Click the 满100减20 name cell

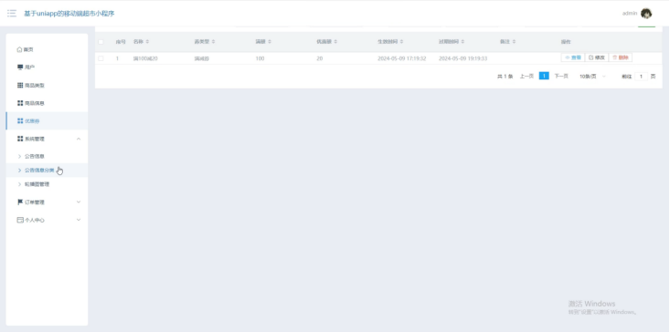click(145, 58)
